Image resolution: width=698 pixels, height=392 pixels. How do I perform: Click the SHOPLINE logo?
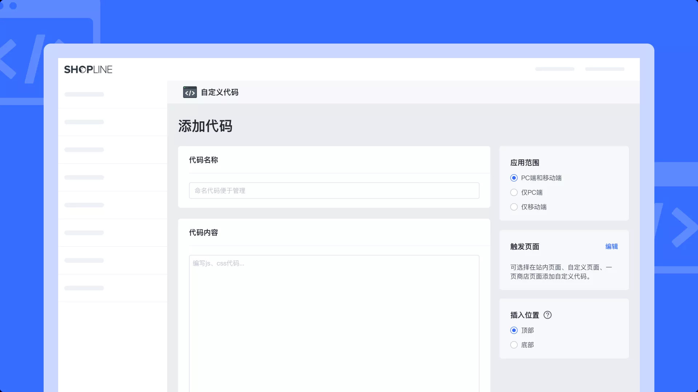(88, 69)
